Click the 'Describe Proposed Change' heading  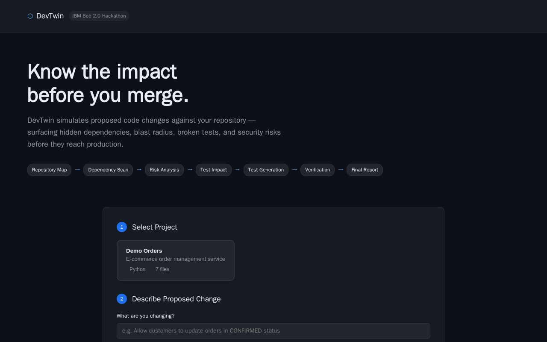pos(176,299)
